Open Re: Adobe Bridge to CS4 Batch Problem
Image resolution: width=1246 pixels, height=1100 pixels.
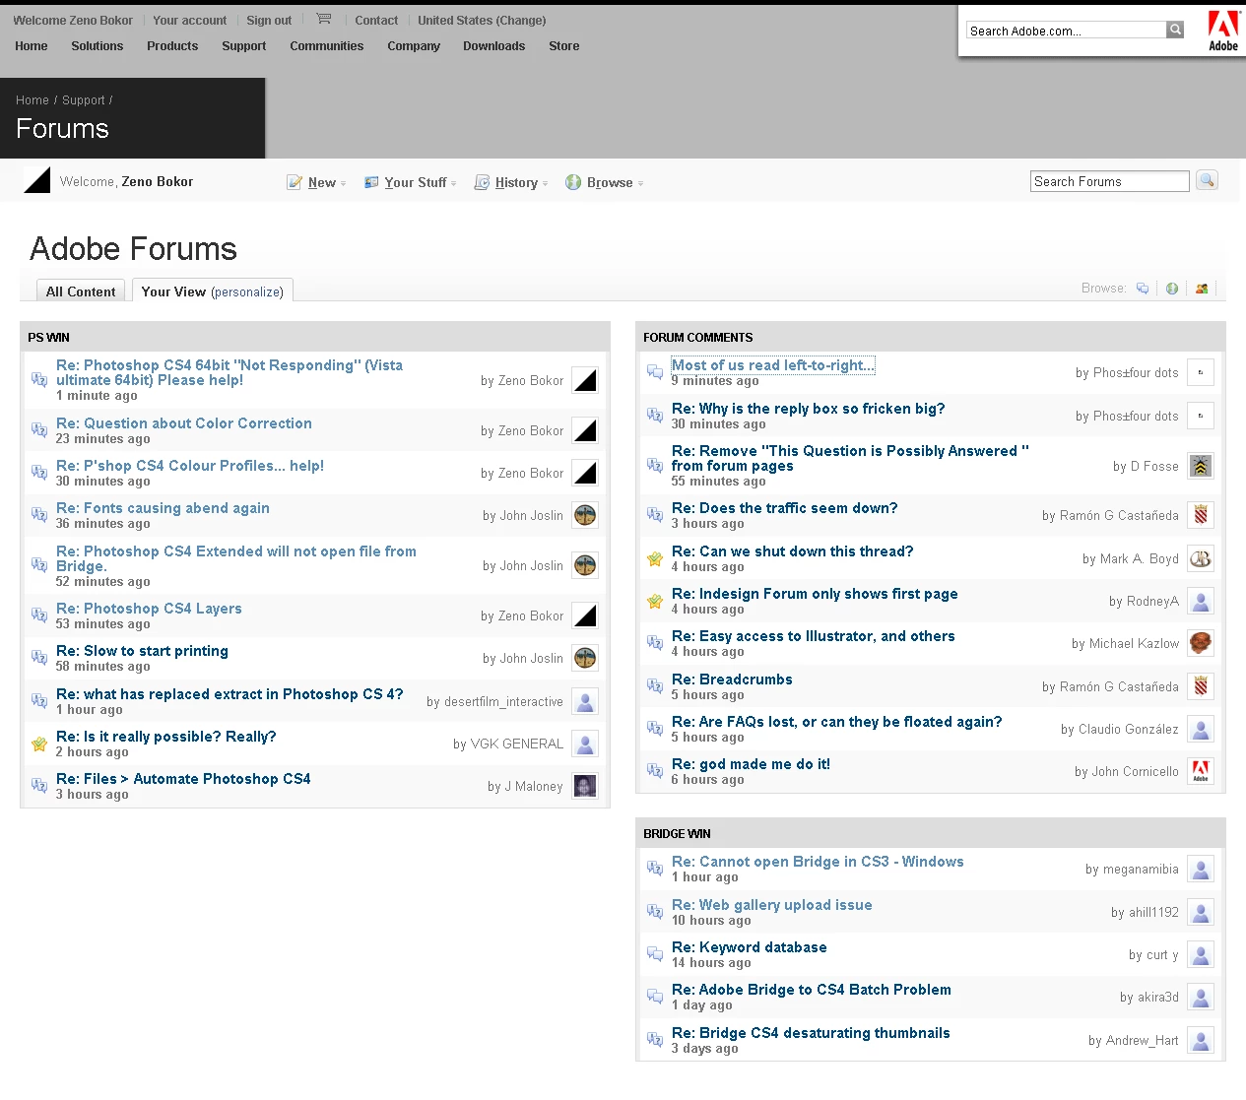[x=812, y=990]
